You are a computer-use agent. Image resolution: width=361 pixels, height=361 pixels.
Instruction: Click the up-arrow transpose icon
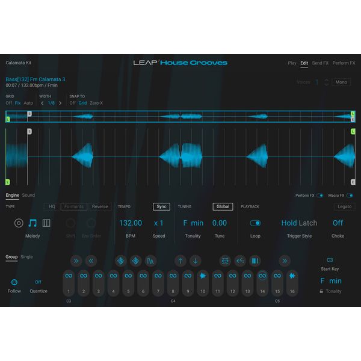(x=180, y=261)
